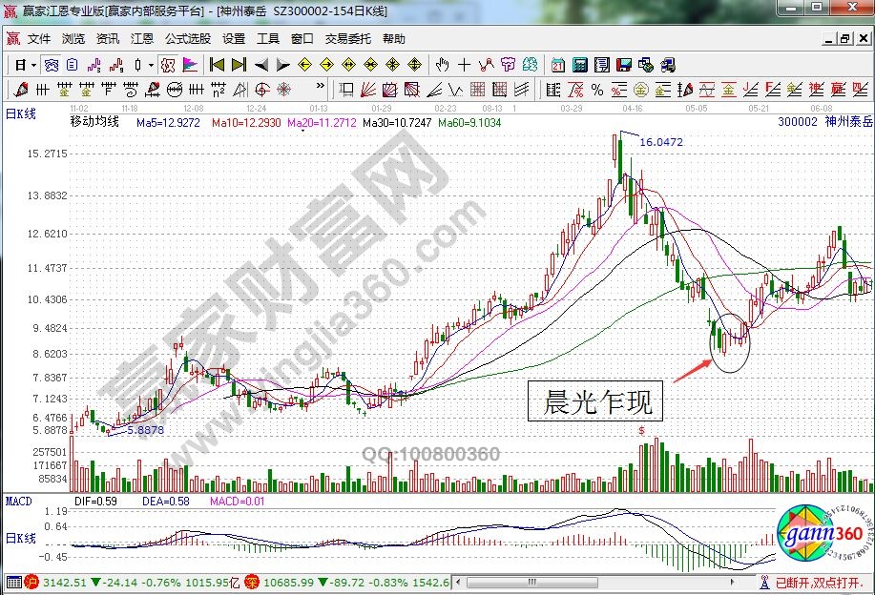Open the calculator tool icon
The height and width of the screenshot is (595, 875).
click(580, 65)
